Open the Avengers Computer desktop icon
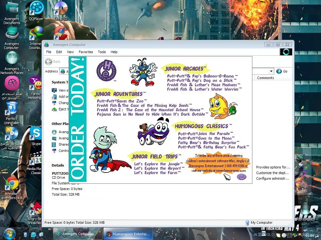 click(x=12, y=39)
